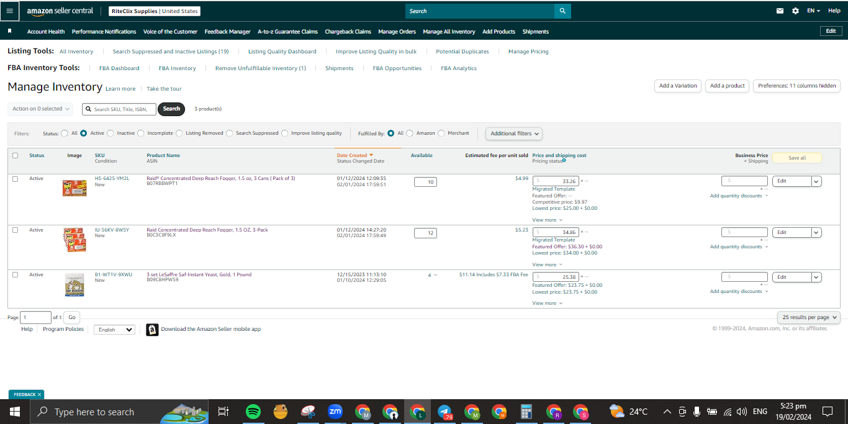The image size is (848, 424).
Task: Click the Go page button
Action: tap(71, 317)
